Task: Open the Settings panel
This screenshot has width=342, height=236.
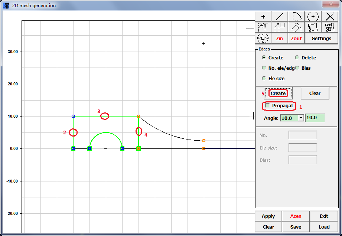Action: click(x=321, y=38)
